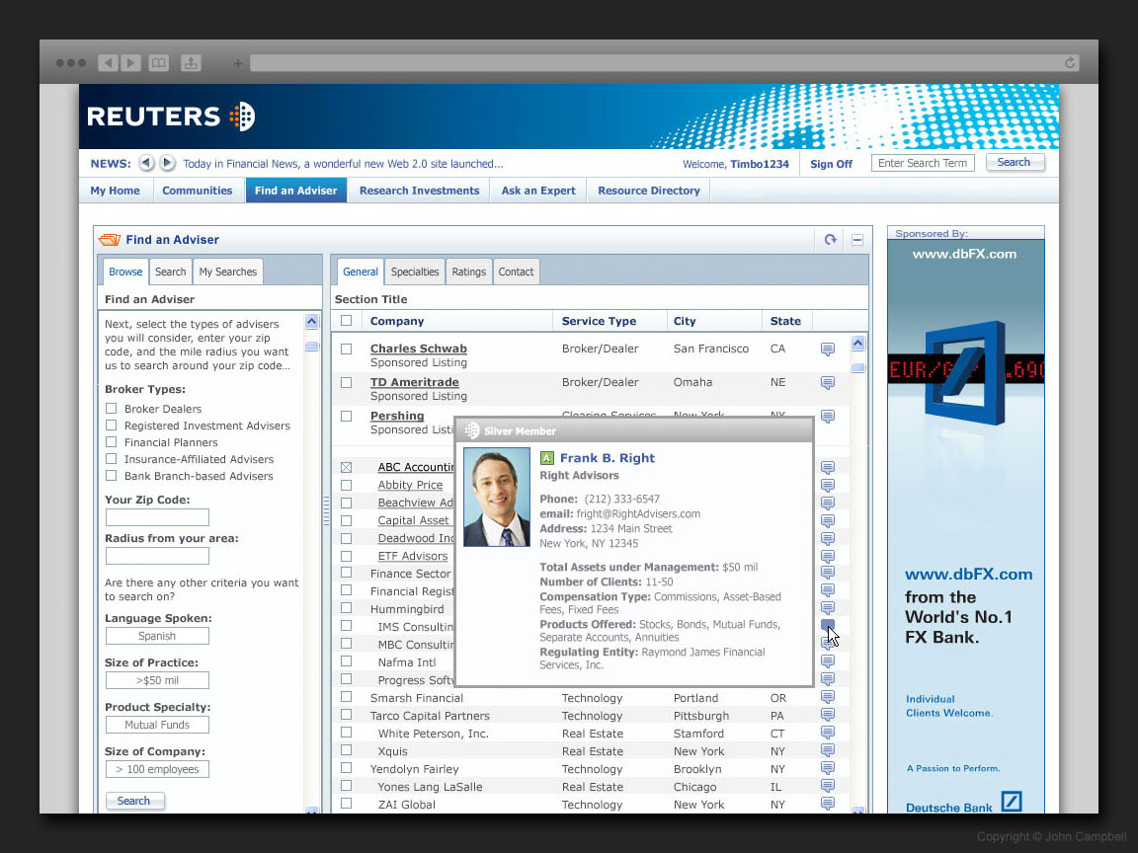
Task: Open a new tab with plus icon
Action: tap(237, 64)
